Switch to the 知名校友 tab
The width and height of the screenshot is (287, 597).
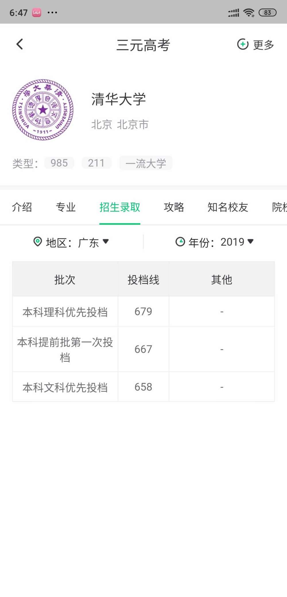pyautogui.click(x=228, y=207)
